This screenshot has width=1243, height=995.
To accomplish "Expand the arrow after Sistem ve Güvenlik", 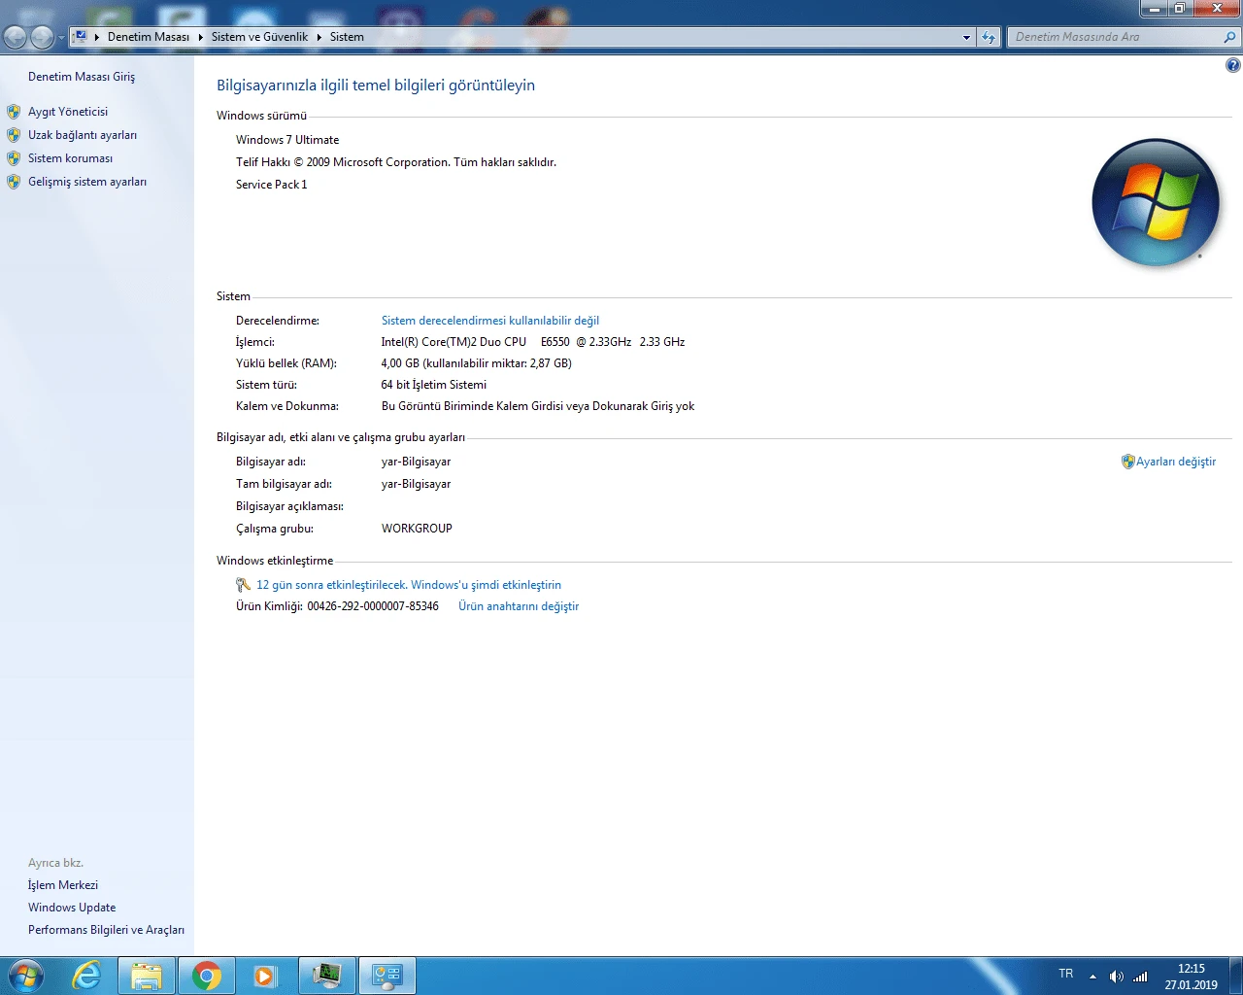I will pos(319,37).
